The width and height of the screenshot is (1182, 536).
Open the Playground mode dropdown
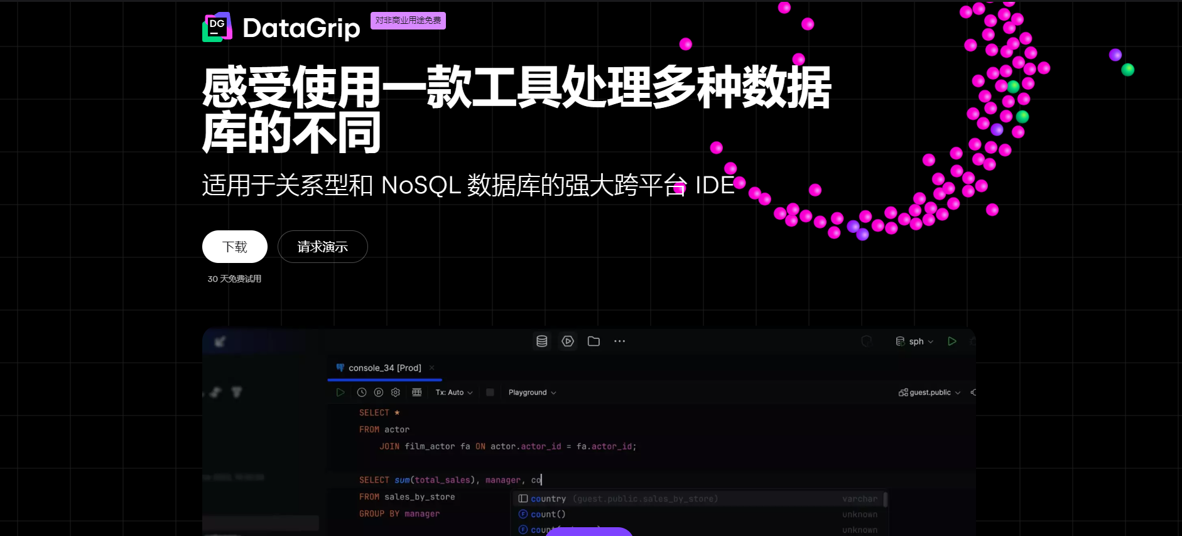(x=533, y=392)
